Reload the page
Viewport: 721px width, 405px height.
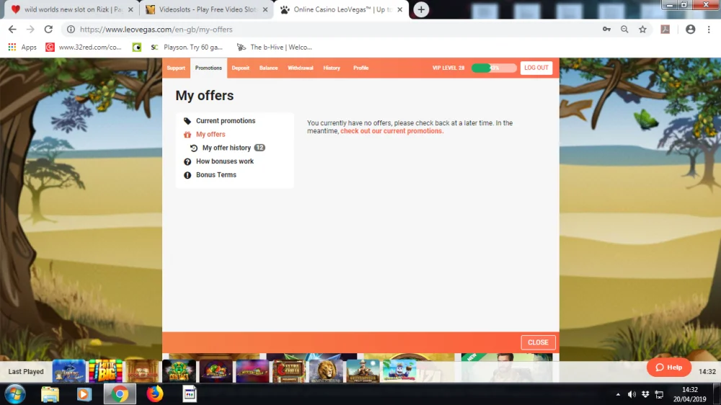[48, 30]
